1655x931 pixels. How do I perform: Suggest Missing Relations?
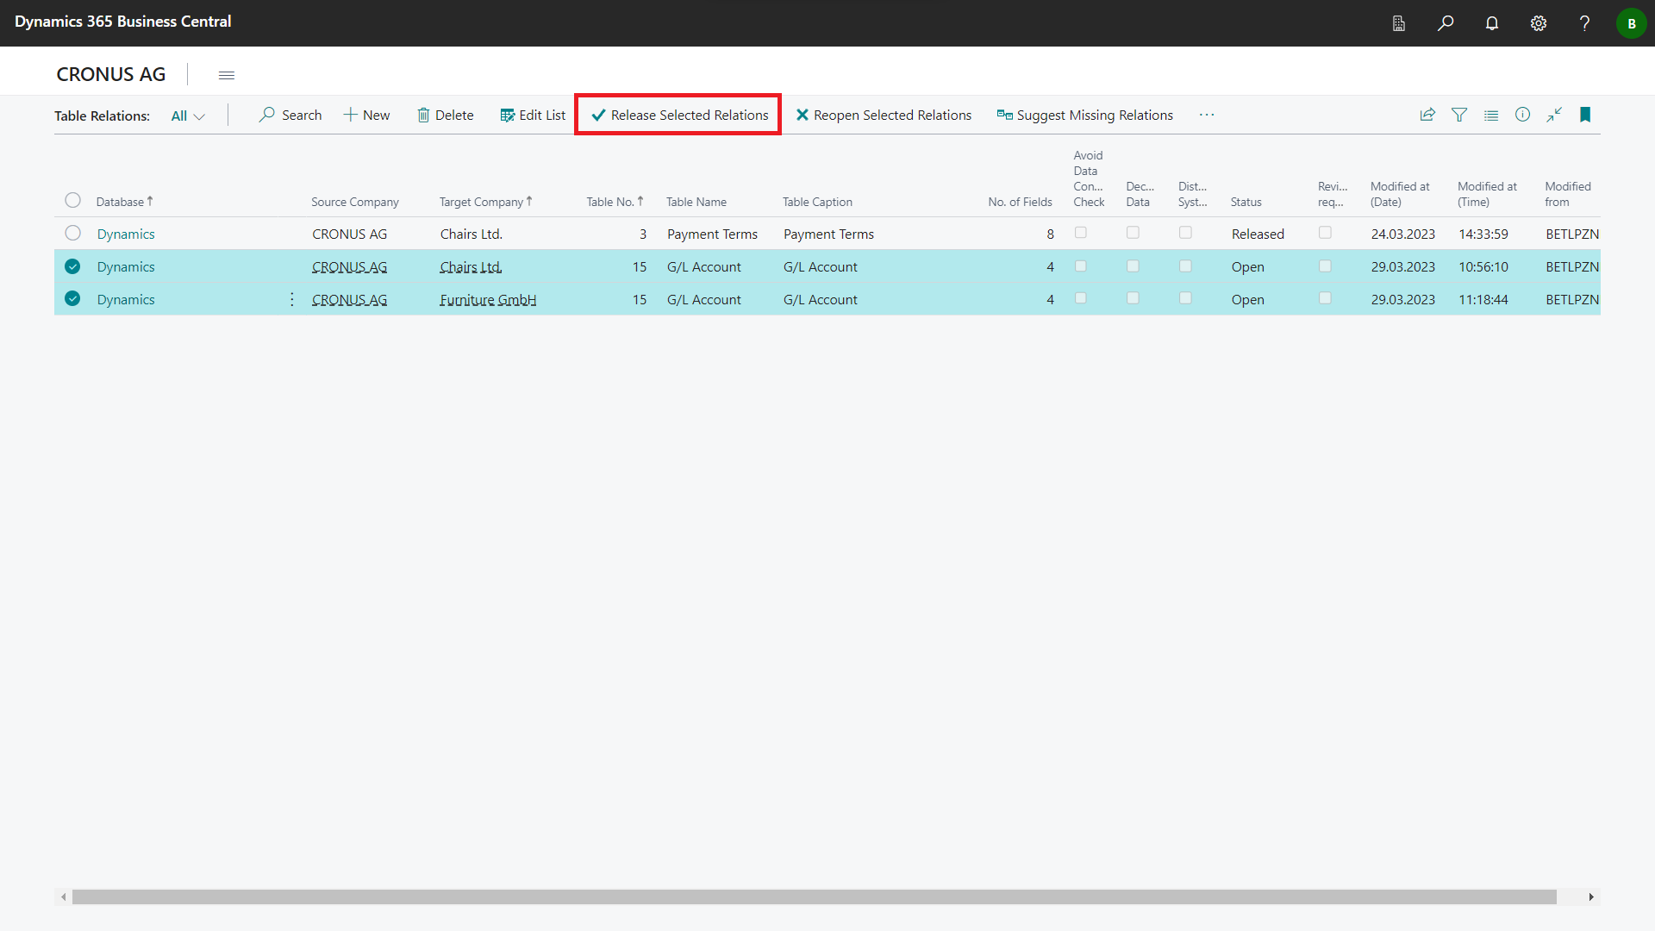tap(1085, 115)
